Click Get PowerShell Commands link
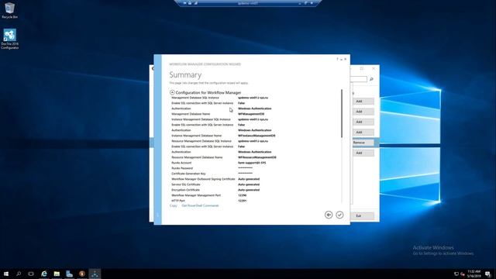Screen dimensions: 496x279 [x=200, y=205]
